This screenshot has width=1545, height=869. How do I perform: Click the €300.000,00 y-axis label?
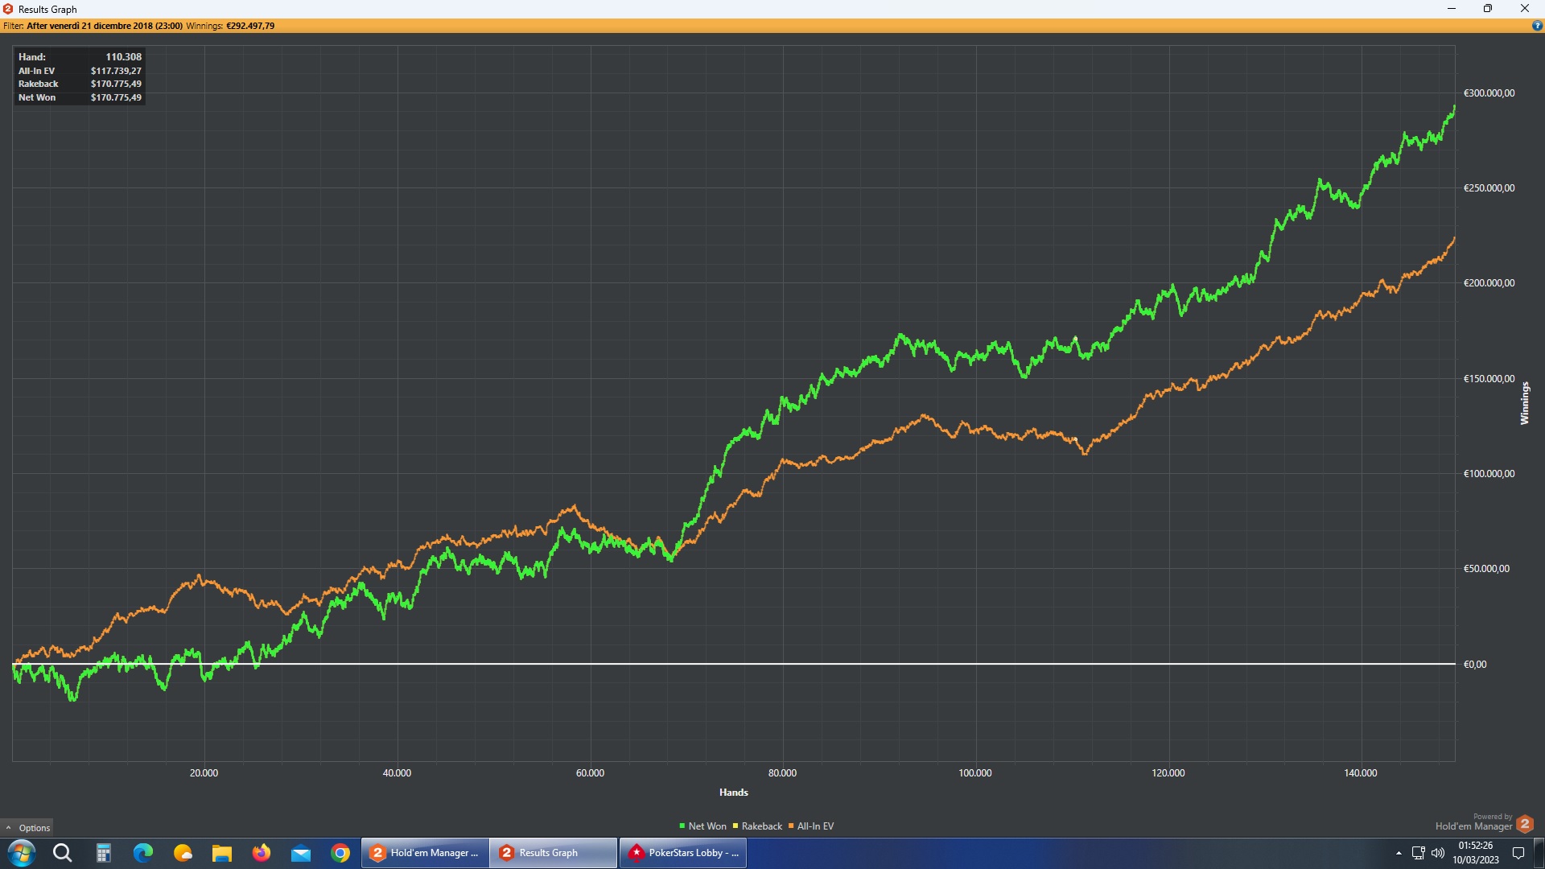point(1489,93)
